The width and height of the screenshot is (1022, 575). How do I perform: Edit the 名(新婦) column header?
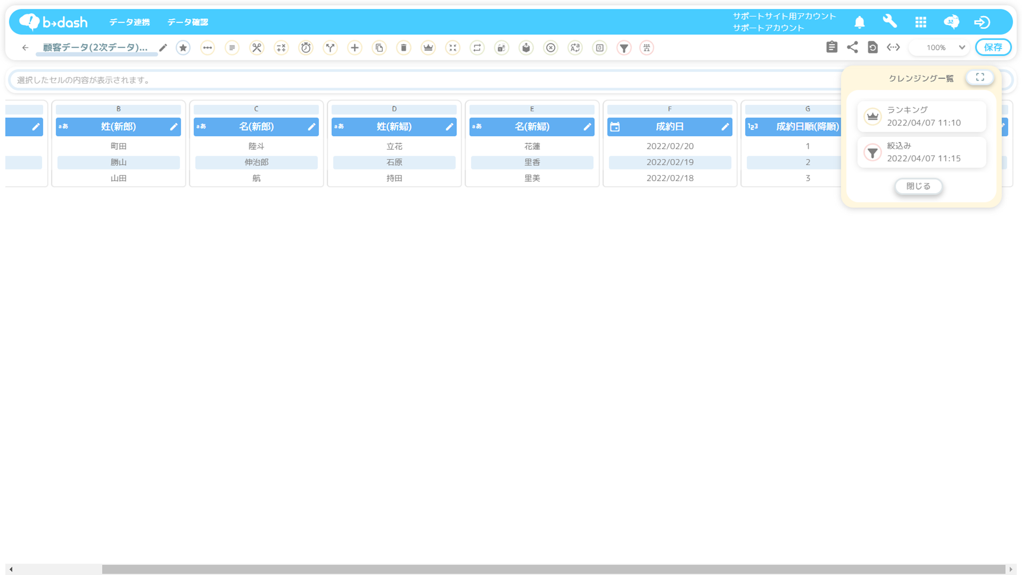pos(587,127)
